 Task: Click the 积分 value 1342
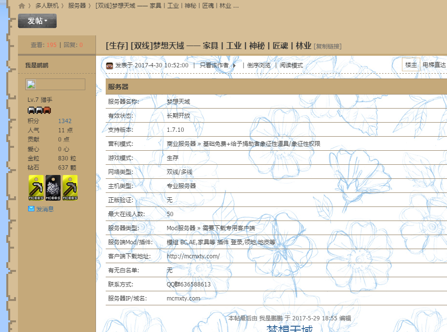[x=64, y=121]
